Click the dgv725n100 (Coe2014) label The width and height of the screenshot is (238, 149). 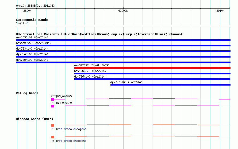click(x=32, y=60)
